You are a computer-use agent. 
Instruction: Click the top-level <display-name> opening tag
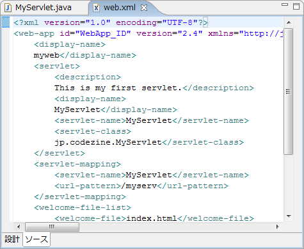(70, 44)
